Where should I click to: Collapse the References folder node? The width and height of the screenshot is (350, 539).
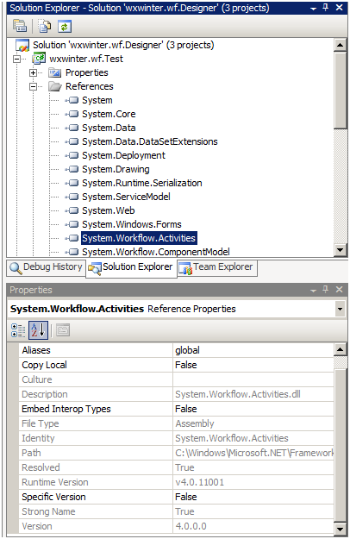(x=34, y=86)
